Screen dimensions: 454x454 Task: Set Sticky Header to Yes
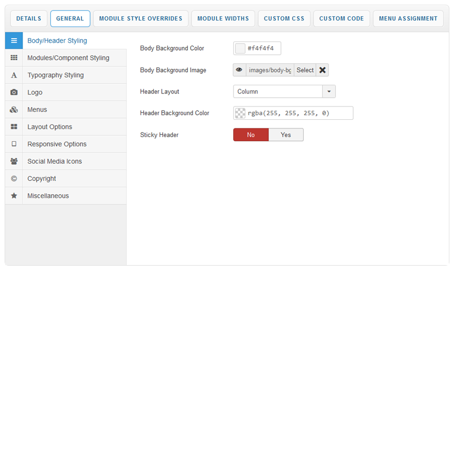[286, 135]
